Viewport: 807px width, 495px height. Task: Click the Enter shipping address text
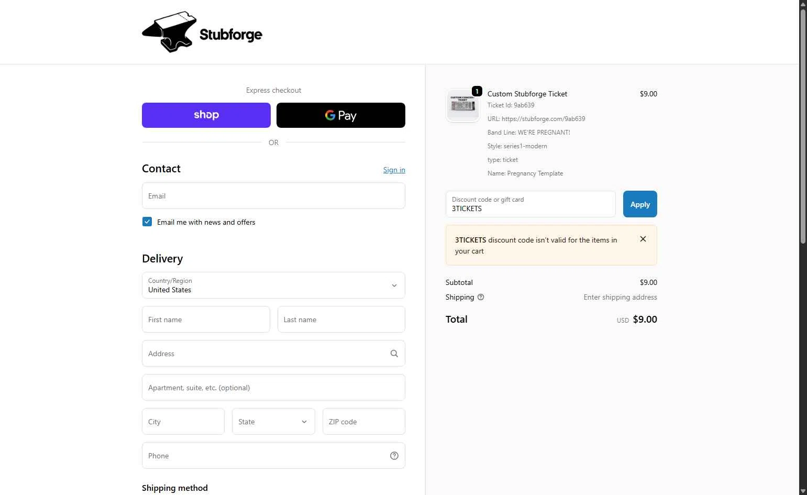pos(621,297)
